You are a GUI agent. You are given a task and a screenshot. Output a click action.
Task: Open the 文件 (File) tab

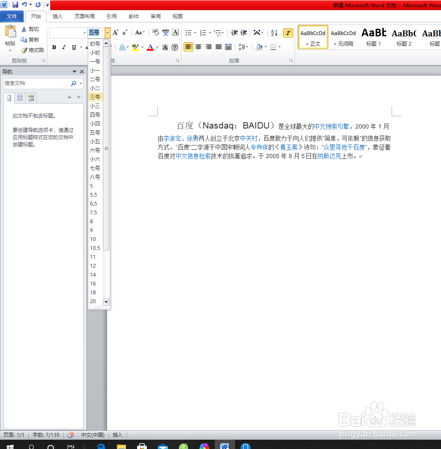coord(12,16)
